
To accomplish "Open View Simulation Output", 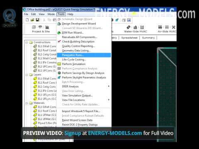I will [x=84, y=95].
